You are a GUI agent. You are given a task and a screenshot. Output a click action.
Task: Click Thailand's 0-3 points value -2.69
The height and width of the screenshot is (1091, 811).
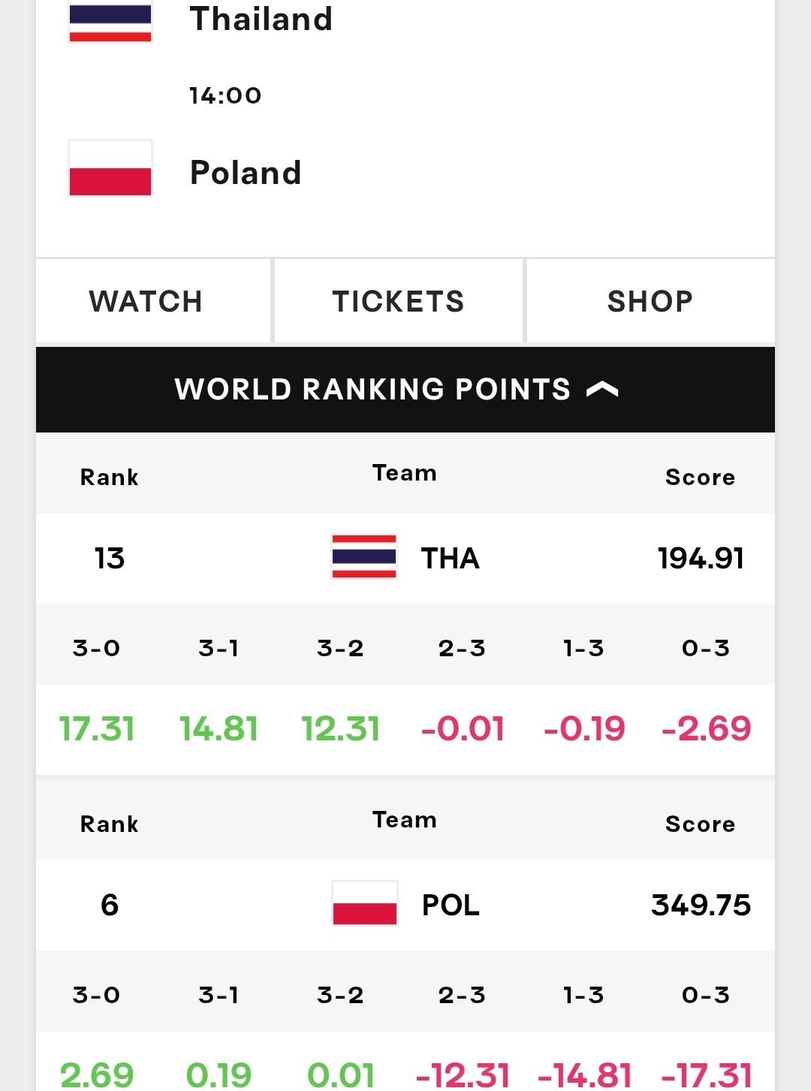tap(707, 729)
